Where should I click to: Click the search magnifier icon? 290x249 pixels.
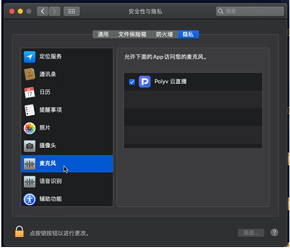221,11
